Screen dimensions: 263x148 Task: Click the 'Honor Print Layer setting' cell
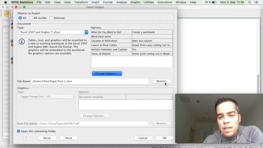tap(152, 45)
